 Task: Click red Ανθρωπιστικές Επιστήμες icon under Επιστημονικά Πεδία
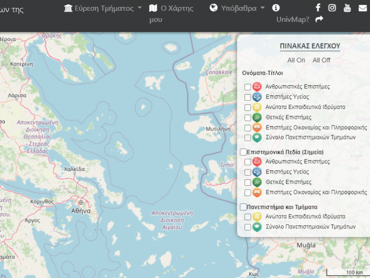pyautogui.click(x=257, y=162)
